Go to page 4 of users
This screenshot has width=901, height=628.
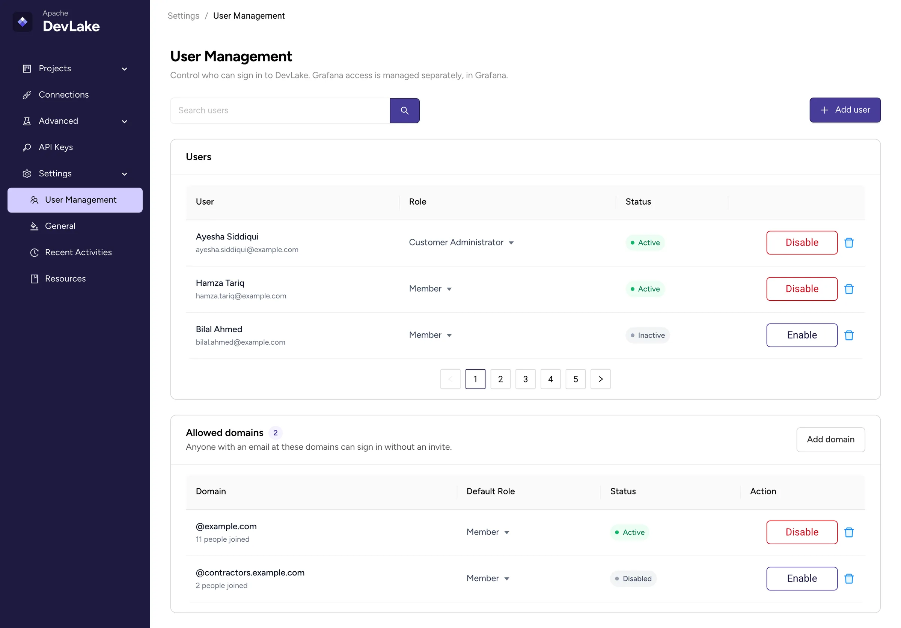coord(551,379)
